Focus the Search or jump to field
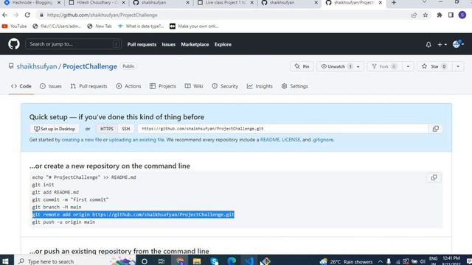Screen dimensions: 472x265 pyautogui.click(x=74, y=44)
